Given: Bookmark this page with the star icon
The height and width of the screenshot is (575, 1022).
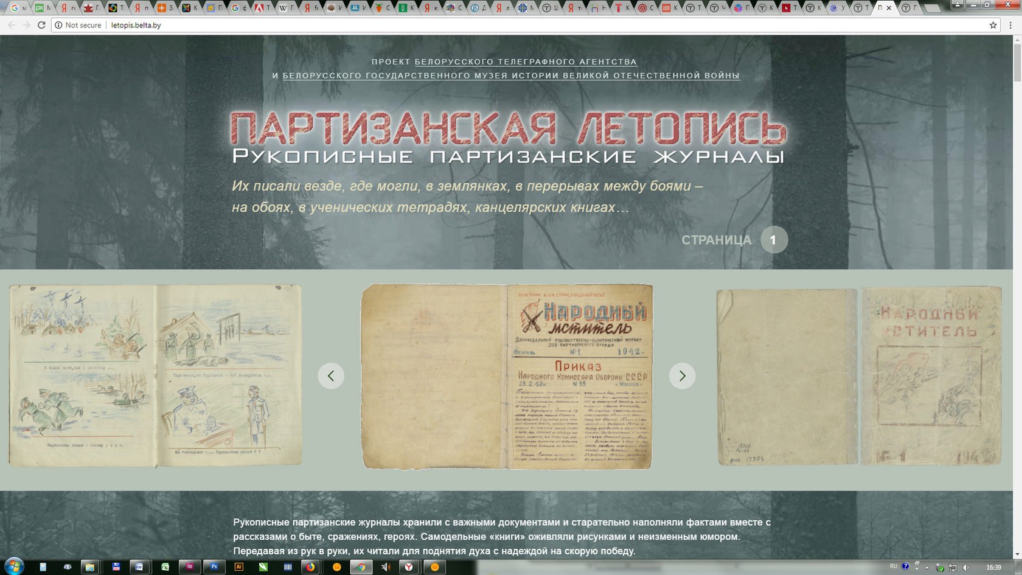Looking at the screenshot, I should click(993, 25).
